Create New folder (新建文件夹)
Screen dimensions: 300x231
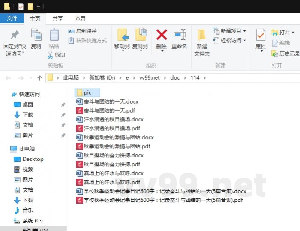point(202,43)
